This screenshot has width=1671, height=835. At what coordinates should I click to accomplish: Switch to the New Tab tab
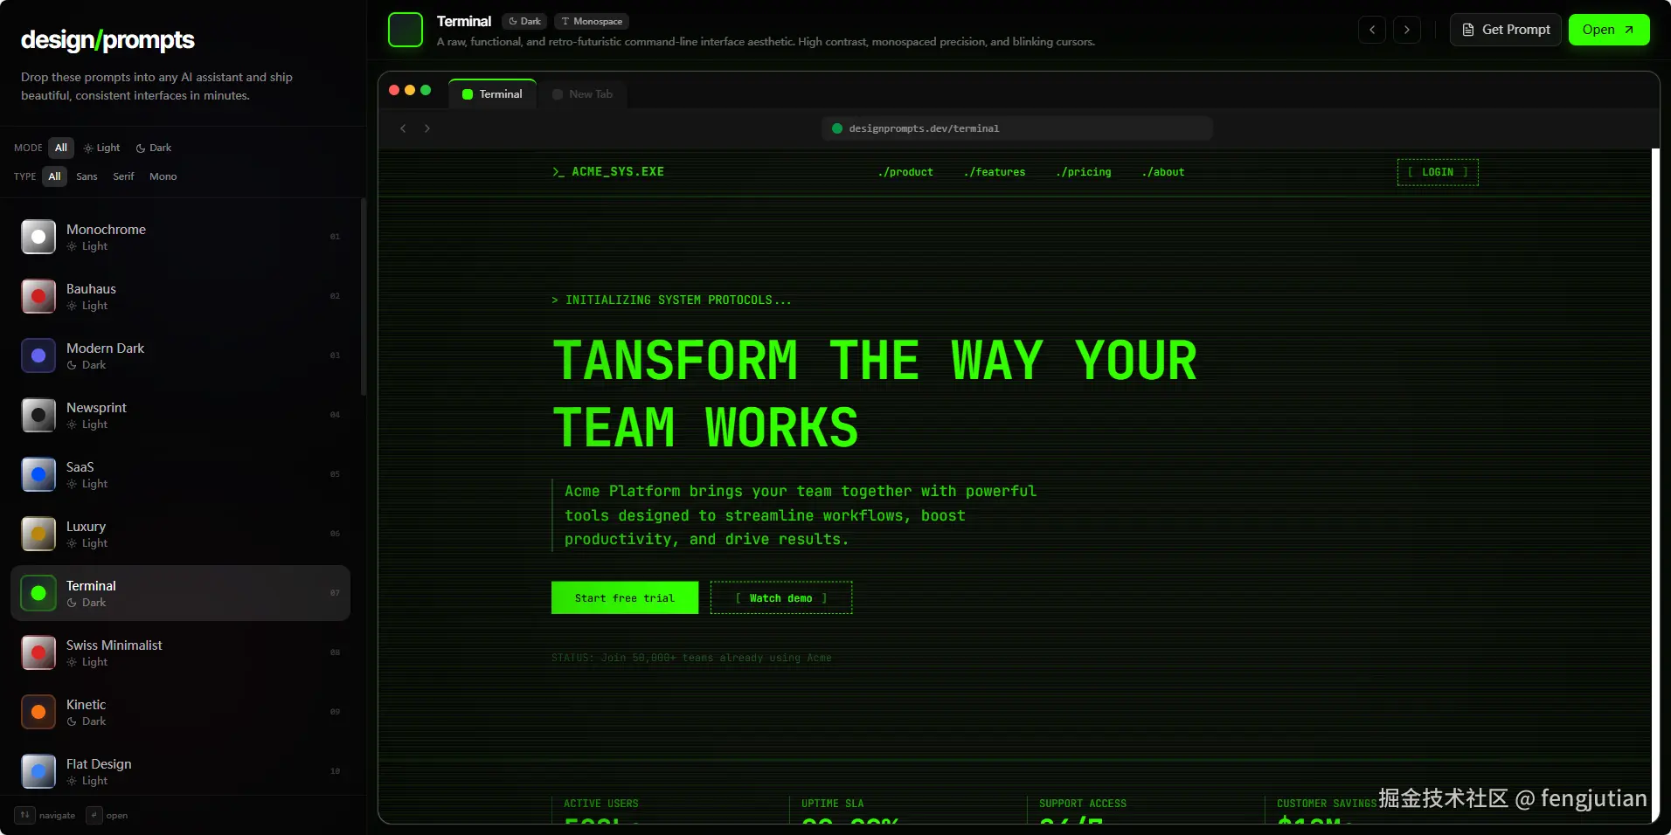click(583, 94)
